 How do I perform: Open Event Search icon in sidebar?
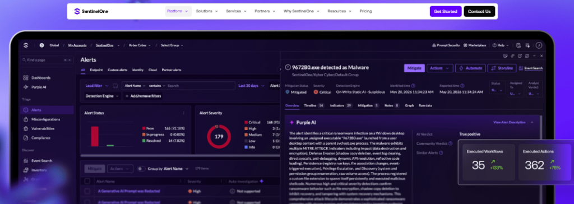[x=26, y=161]
